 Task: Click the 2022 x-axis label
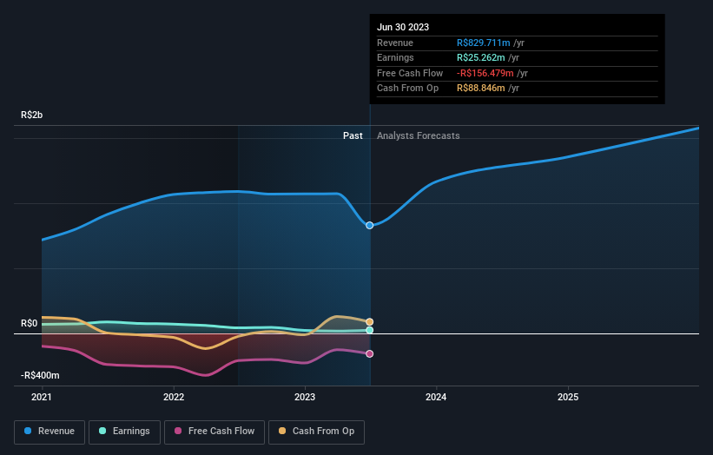[x=174, y=397]
